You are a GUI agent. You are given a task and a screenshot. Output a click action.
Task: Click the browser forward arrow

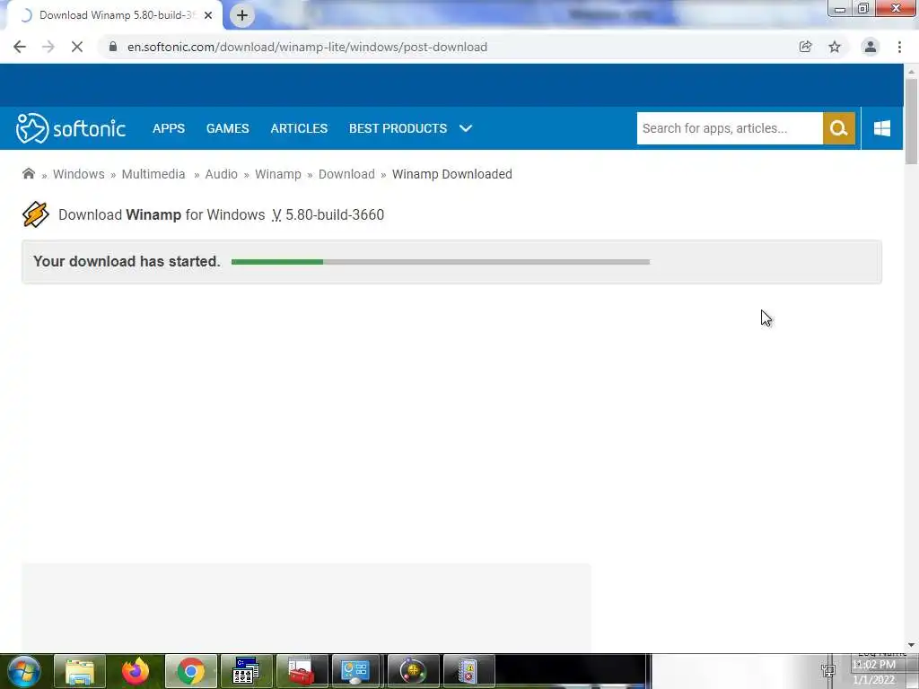coord(48,47)
